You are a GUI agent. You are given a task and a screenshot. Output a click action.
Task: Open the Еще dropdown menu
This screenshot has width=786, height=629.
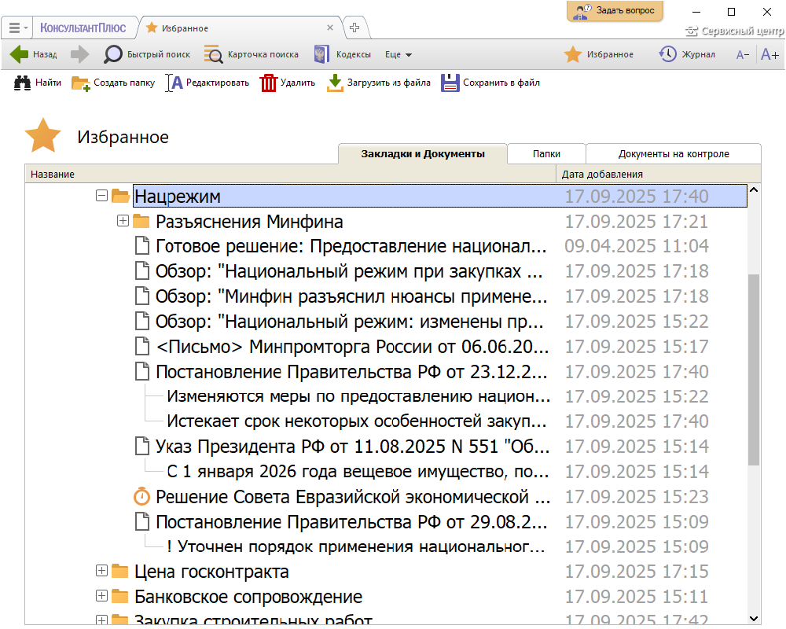click(x=399, y=54)
